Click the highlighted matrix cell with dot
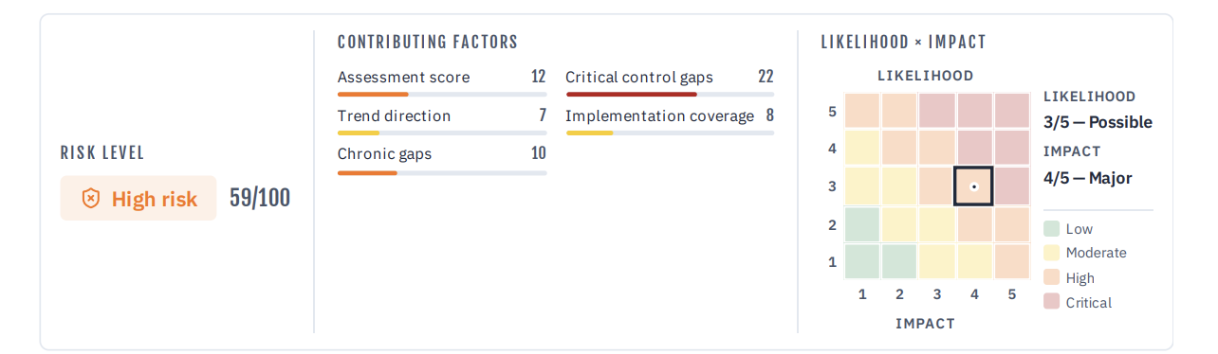This screenshot has width=1218, height=354. point(974,186)
